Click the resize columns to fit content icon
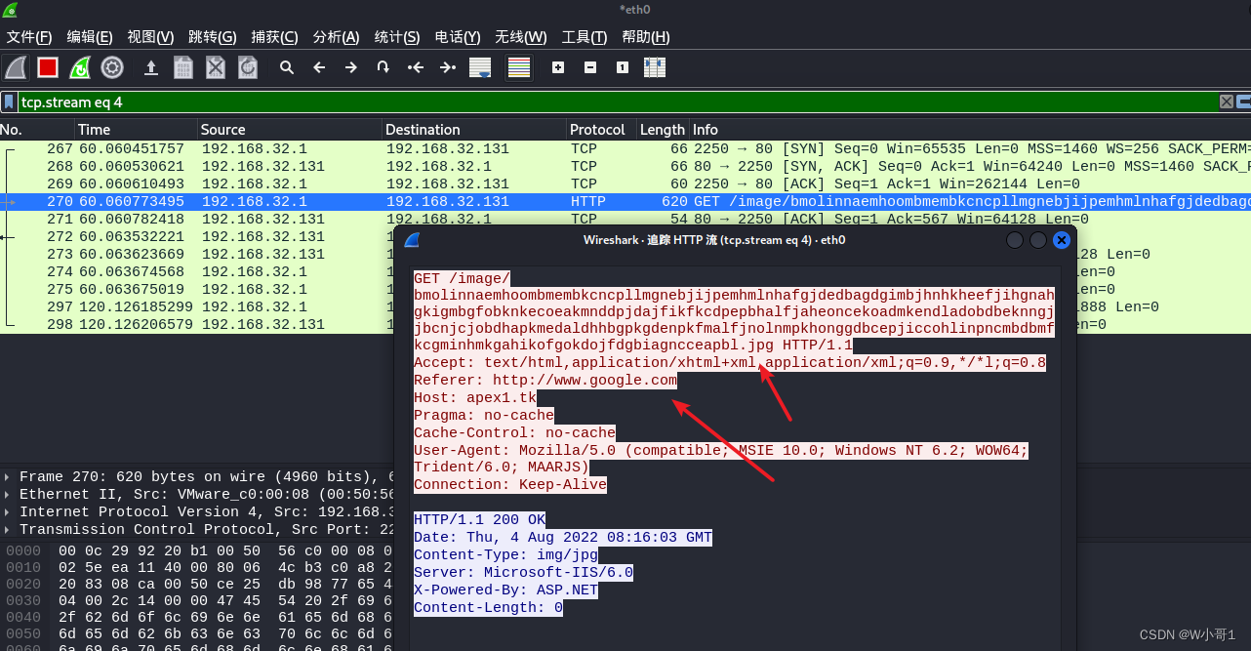 pos(655,67)
